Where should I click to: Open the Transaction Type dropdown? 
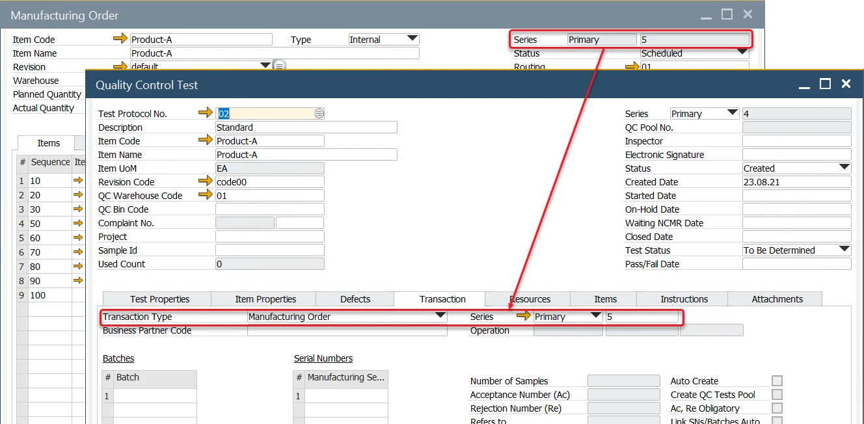tap(440, 316)
